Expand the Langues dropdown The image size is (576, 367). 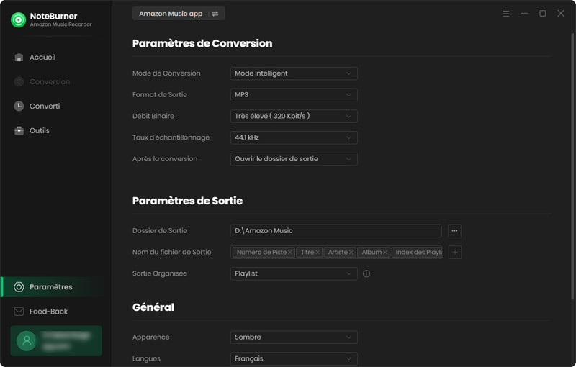coord(294,358)
